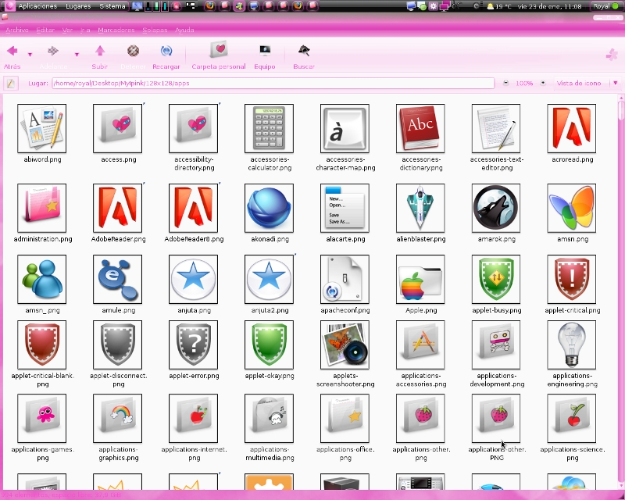Click the Lugar path input field
Viewport: 625px width, 500px height.
pyautogui.click(x=273, y=84)
